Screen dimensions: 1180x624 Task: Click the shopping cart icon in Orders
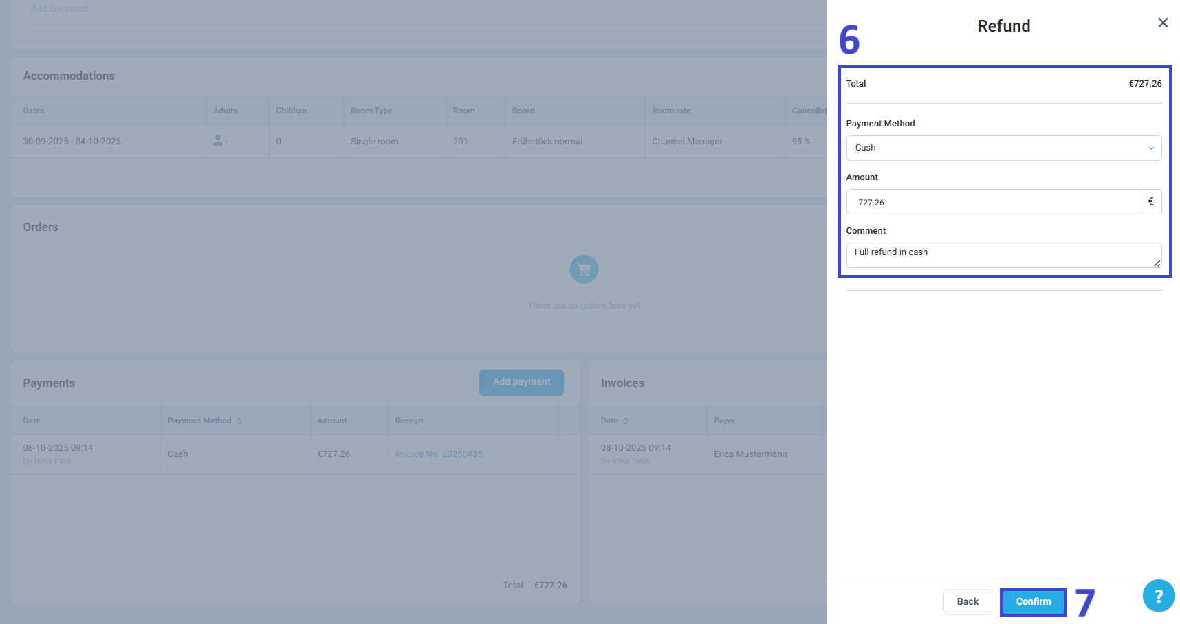[584, 269]
